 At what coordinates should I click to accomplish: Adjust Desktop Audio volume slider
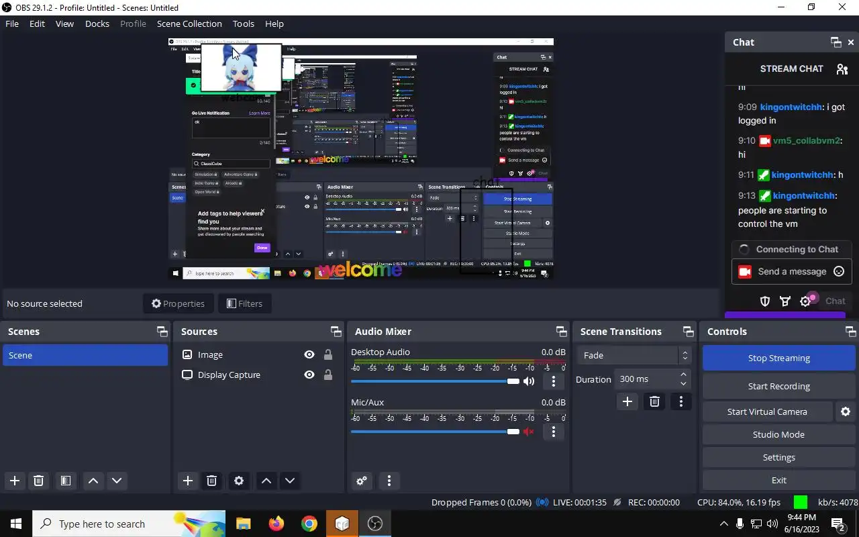(435, 381)
